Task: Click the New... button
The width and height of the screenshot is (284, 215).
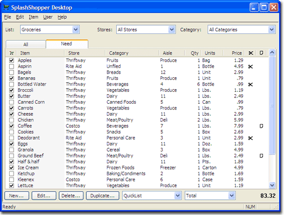Action: coord(16,196)
